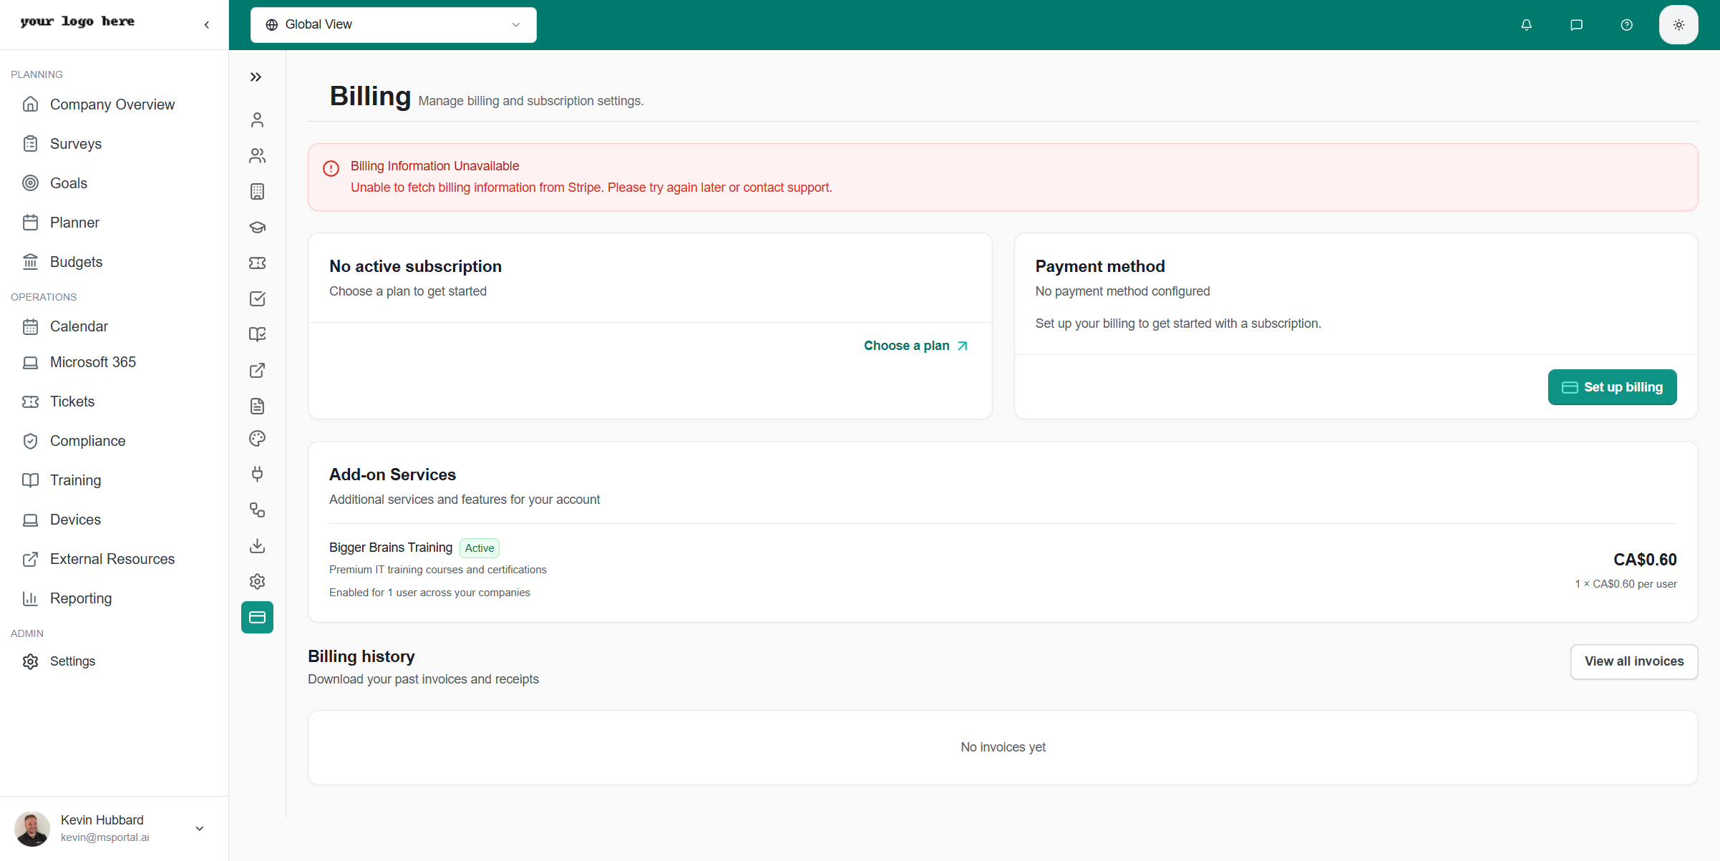This screenshot has height=861, width=1720.
Task: Click the plug integrations icon
Action: pyautogui.click(x=257, y=474)
